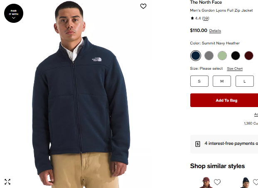This screenshot has width=258, height=188.
Task: Open fullscreen image view with expand icon
Action: (7, 182)
